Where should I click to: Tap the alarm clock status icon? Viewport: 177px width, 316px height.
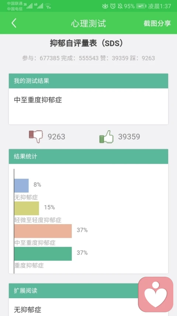point(113,6)
